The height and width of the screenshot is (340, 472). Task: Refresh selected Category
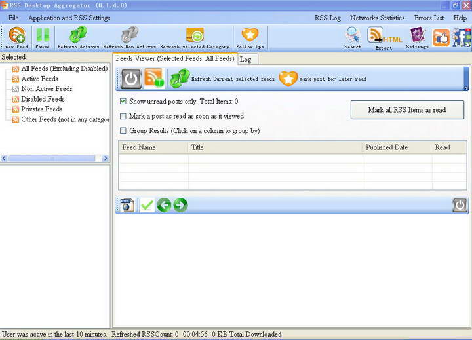tap(195, 37)
